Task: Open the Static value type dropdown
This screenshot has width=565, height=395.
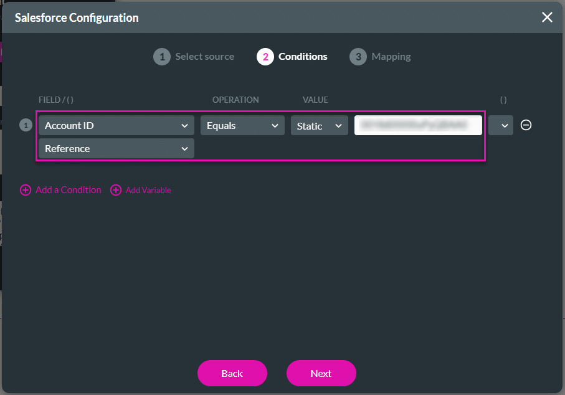Action: coord(319,125)
